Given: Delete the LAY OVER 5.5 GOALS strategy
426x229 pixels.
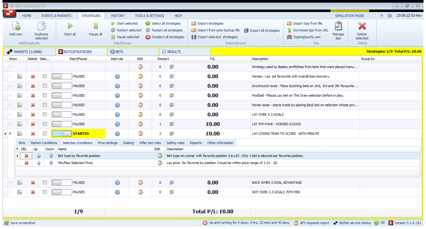Looking at the screenshot, I should pyautogui.click(x=33, y=114).
